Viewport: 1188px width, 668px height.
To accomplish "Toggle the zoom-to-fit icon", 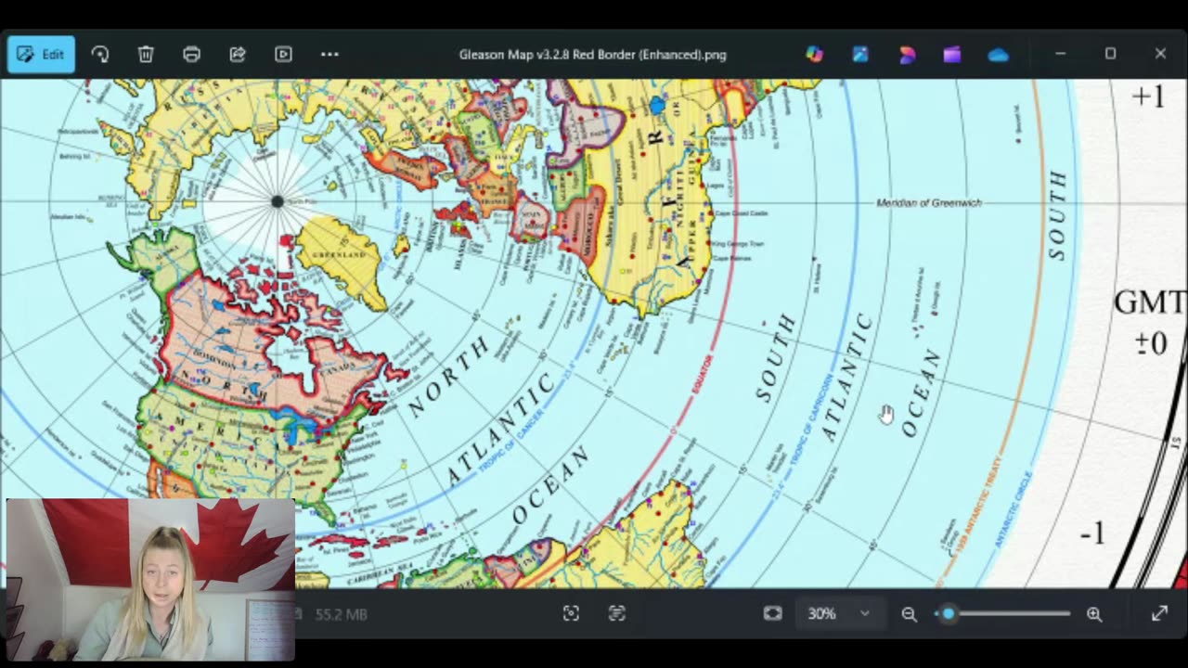I will (772, 613).
